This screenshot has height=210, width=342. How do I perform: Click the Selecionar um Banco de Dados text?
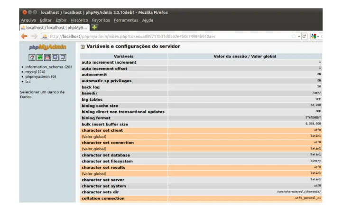[x=42, y=95]
